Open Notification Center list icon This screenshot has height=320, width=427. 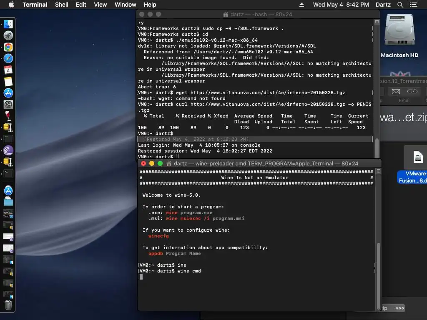tap(413, 5)
